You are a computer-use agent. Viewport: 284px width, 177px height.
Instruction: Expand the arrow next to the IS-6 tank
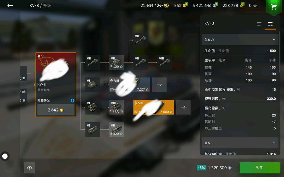coord(183,107)
